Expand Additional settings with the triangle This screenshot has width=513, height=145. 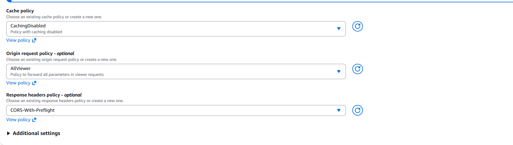[8, 134]
